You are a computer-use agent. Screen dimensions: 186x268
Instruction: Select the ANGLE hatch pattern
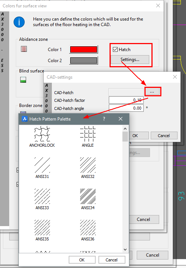click(x=88, y=136)
